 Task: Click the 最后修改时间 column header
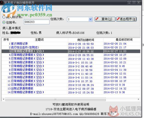(x=124, y=40)
